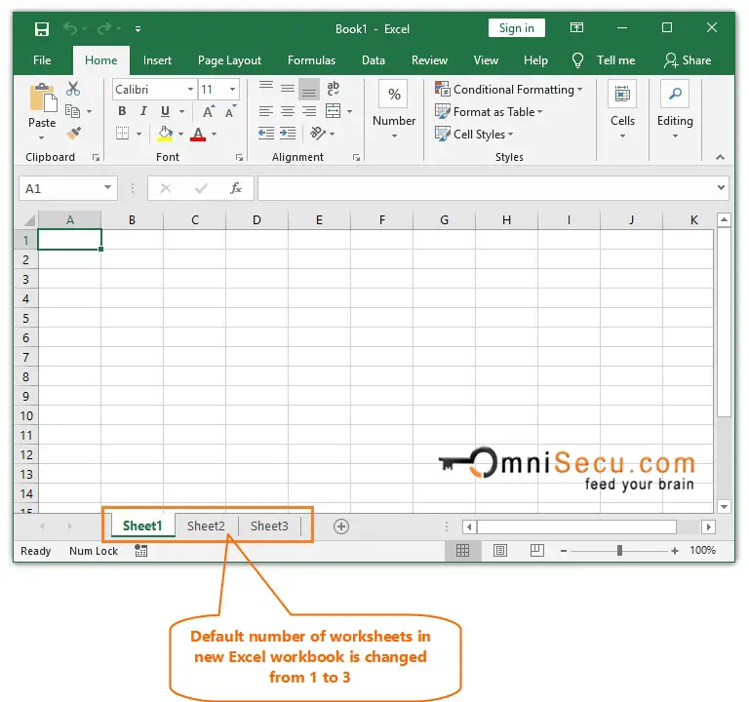Toggle Bottom Align

(x=309, y=89)
